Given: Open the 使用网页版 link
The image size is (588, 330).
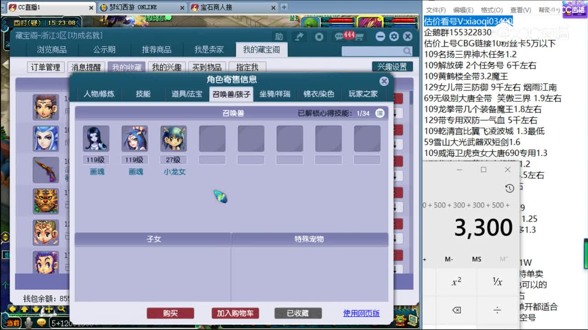Looking at the screenshot, I should pyautogui.click(x=362, y=313).
